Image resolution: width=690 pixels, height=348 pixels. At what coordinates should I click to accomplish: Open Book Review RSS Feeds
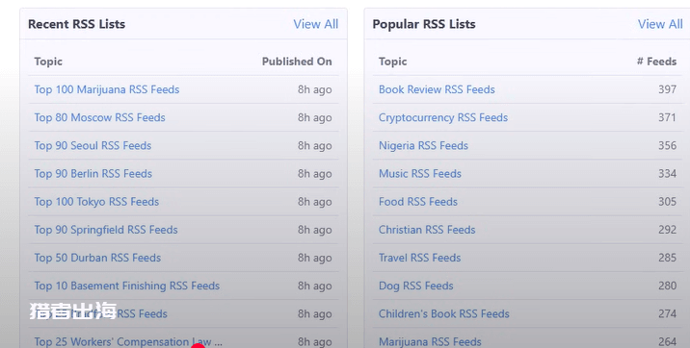(x=437, y=89)
